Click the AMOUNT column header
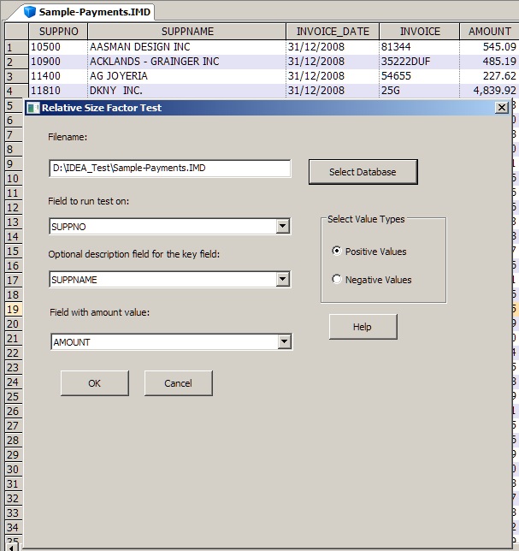 [489, 32]
